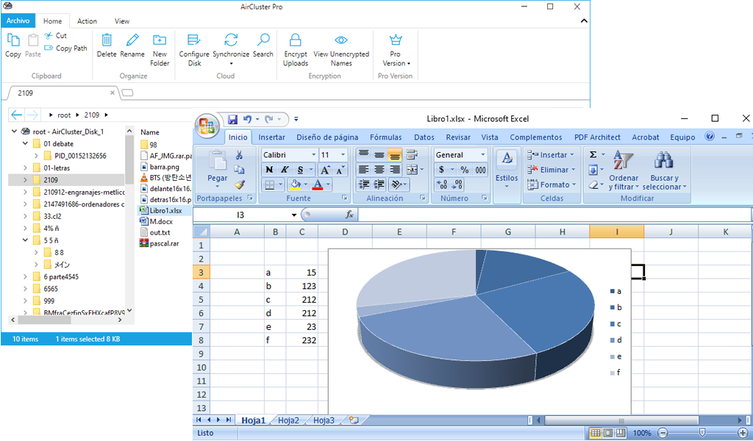Click Encrypt Uploads lock icon
753x441 pixels.
296,40
